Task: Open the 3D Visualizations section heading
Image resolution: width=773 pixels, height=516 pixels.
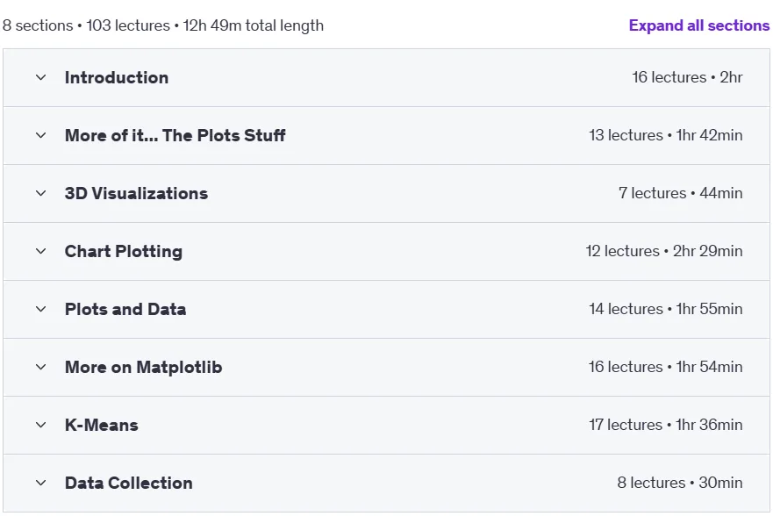Action: [x=136, y=193]
